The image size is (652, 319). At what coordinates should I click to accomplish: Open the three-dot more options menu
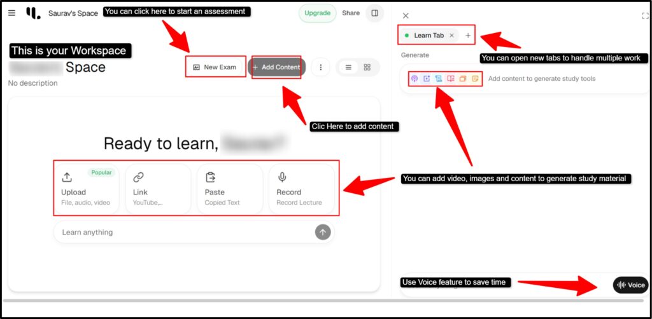click(321, 67)
